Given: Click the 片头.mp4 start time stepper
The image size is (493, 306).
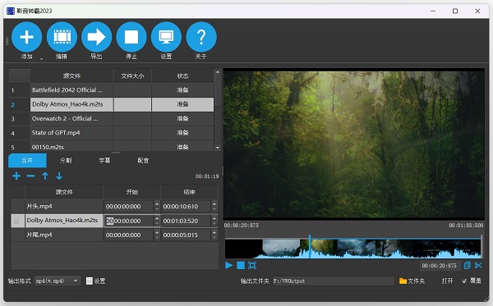Looking at the screenshot, I should 157,206.
